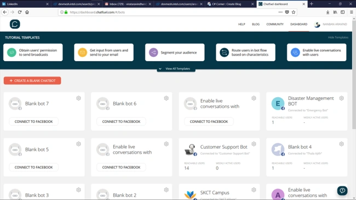Open browser downloads icon

[328, 12]
